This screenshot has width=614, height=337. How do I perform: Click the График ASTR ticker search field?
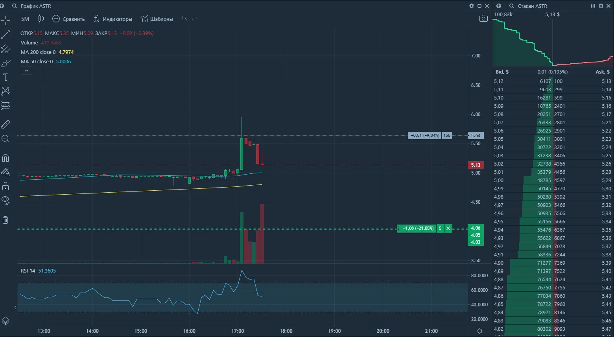pos(36,6)
